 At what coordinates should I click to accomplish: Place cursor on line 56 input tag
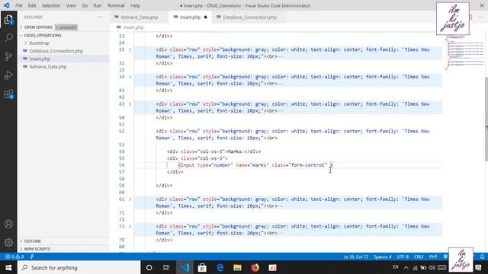[255, 165]
